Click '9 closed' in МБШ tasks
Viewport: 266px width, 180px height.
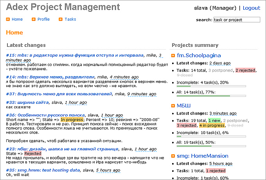point(235,125)
